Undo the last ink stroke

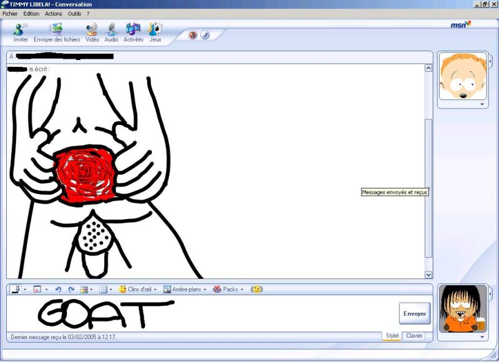tap(58, 289)
